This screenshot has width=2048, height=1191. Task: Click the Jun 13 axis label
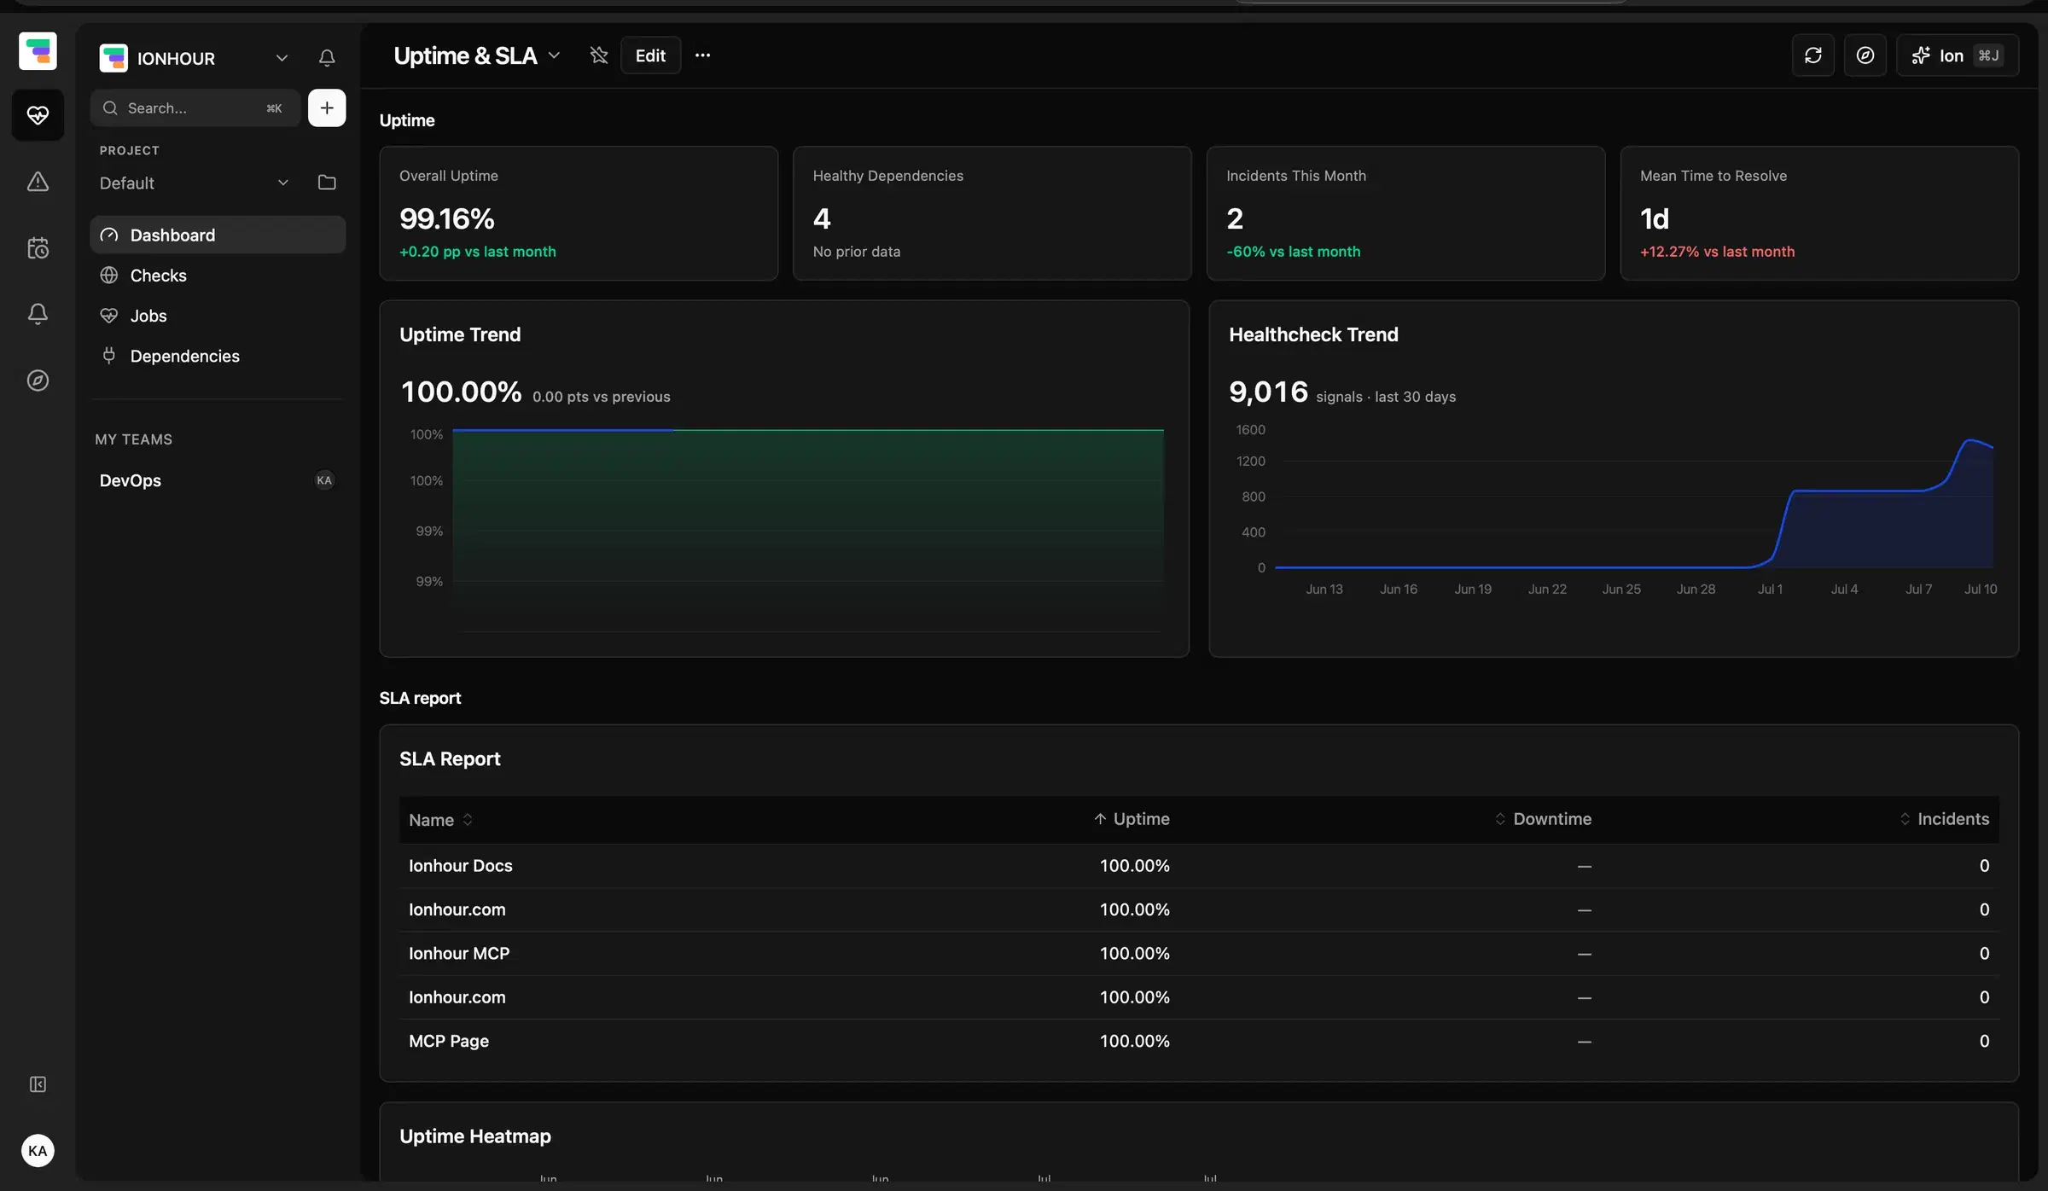1324,590
